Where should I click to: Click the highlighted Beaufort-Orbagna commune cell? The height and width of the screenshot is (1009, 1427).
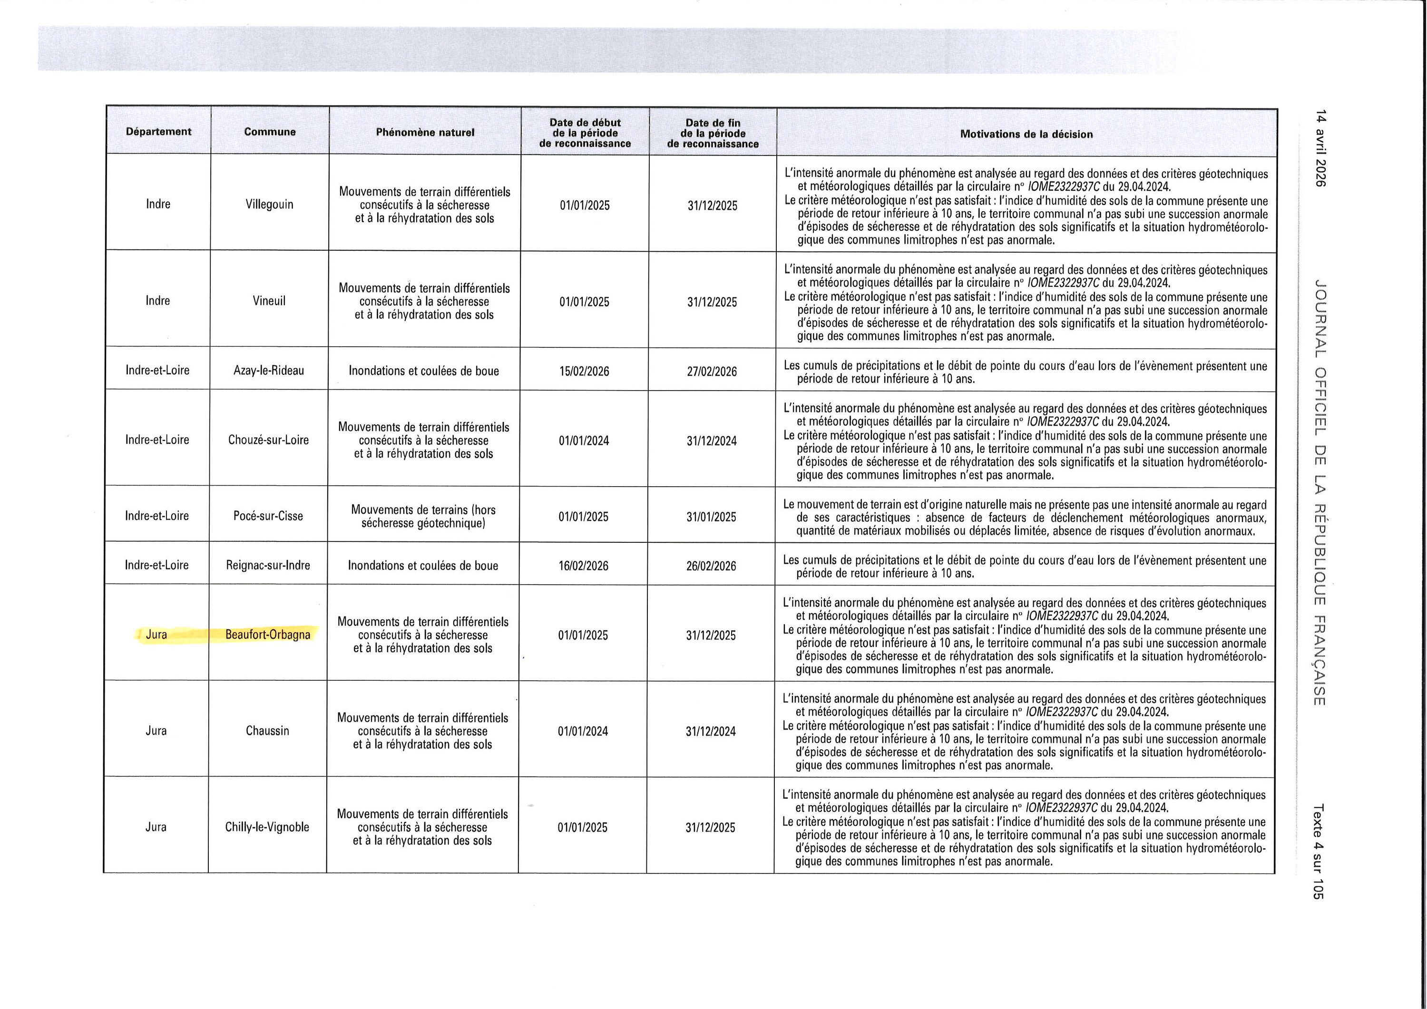(267, 635)
